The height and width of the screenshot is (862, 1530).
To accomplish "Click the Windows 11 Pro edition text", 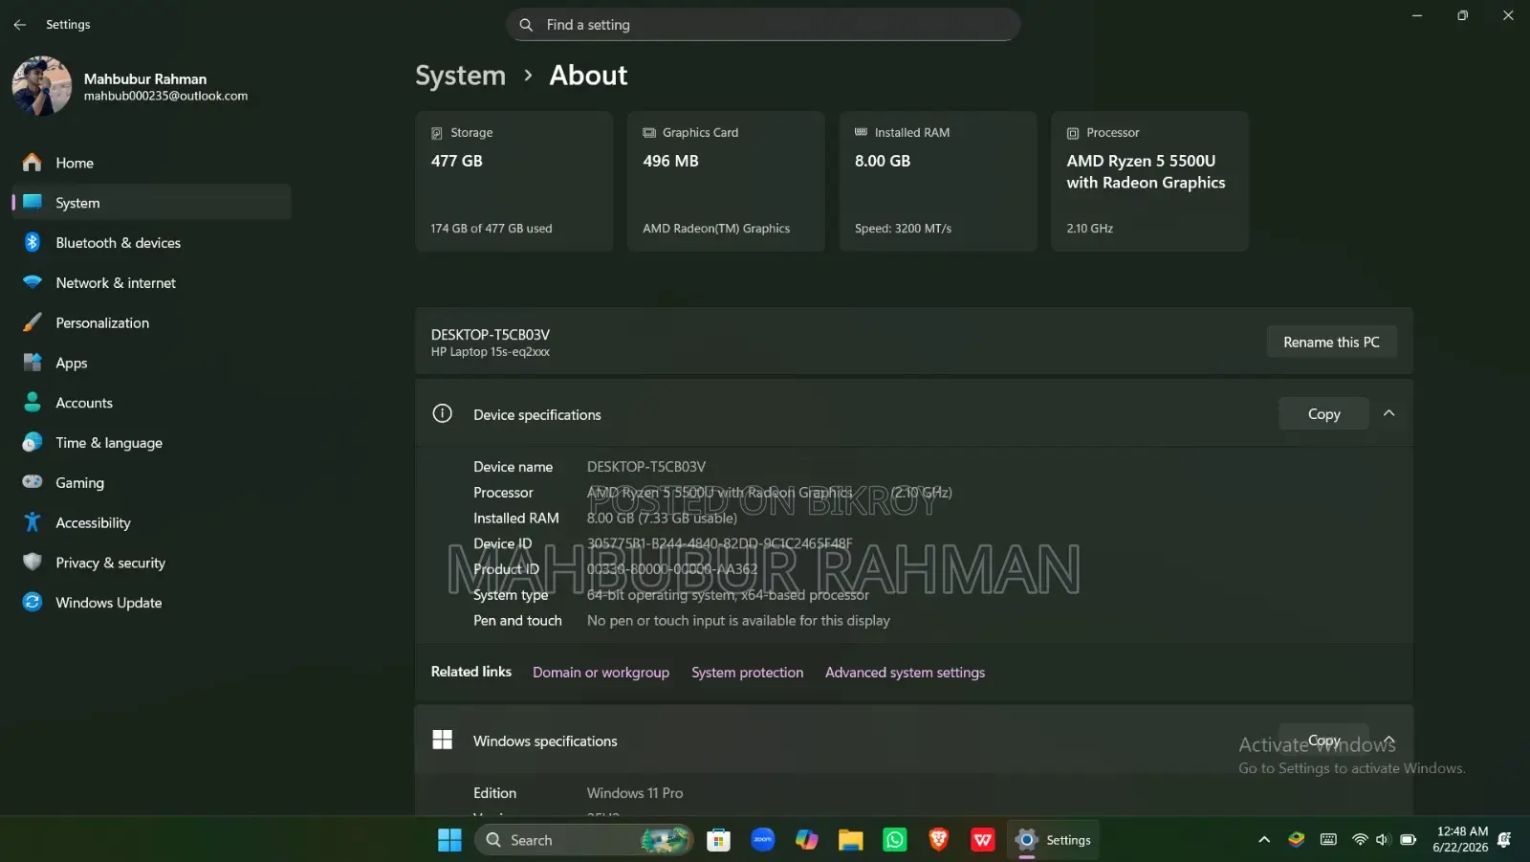I will click(635, 793).
